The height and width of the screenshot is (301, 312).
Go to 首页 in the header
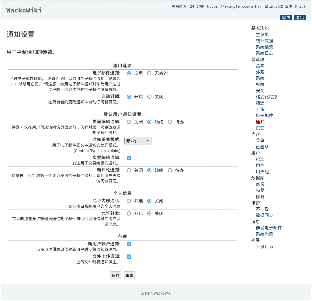[x=286, y=18]
